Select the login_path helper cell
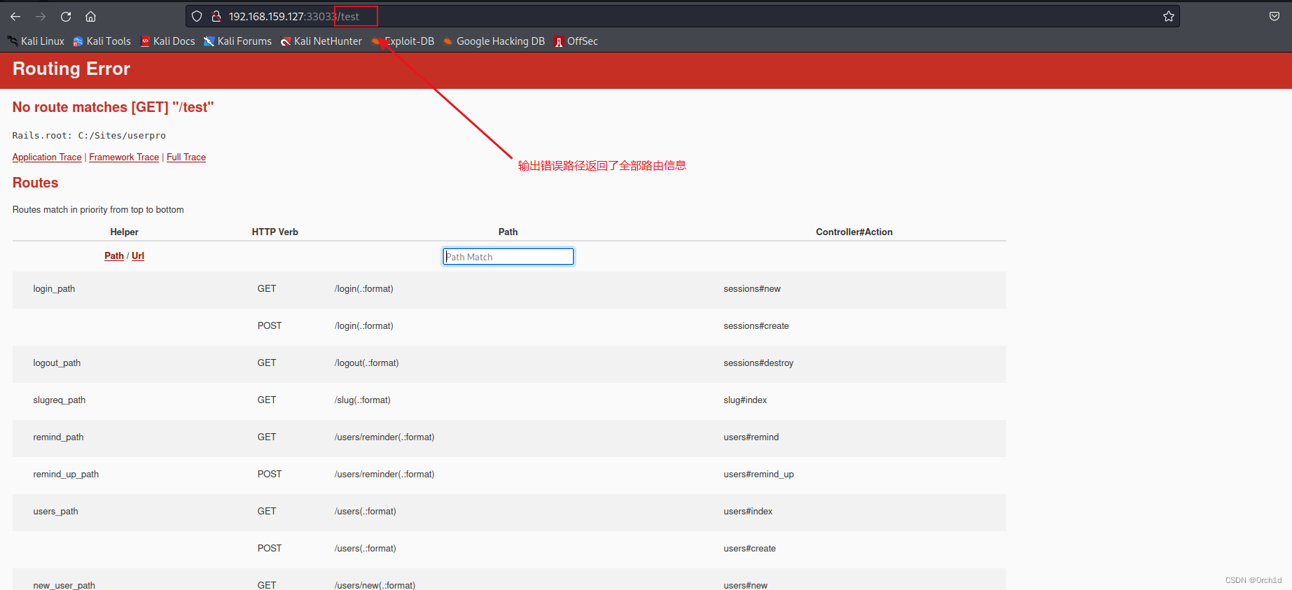 (54, 289)
